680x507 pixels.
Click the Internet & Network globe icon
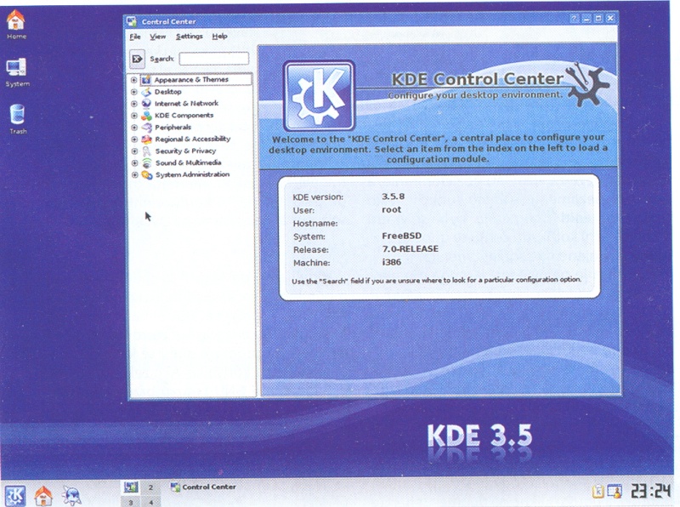tap(146, 103)
